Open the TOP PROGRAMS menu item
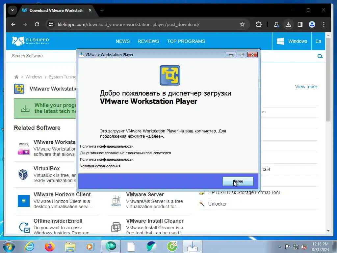Image resolution: width=337 pixels, height=253 pixels. pos(186,41)
